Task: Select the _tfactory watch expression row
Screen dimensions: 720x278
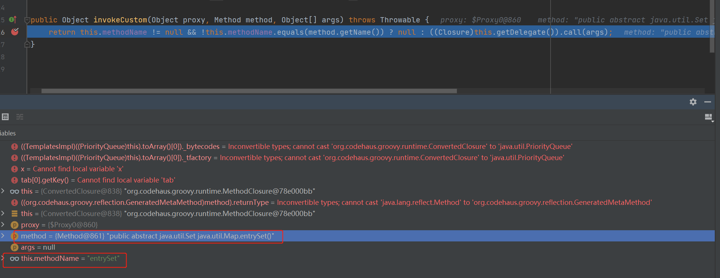Action: click(357, 158)
